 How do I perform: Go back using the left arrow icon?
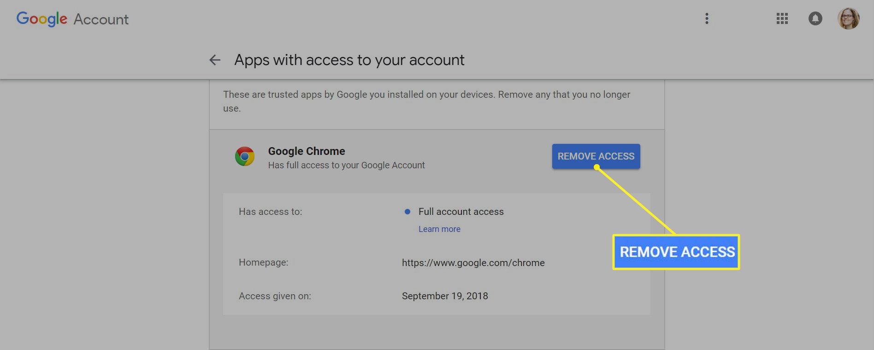[215, 60]
